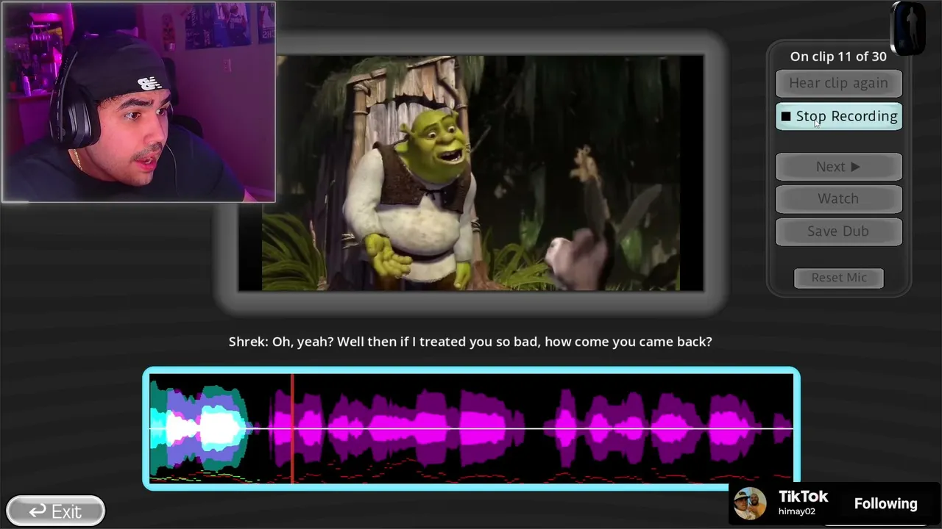Click Save Dub
The height and width of the screenshot is (529, 942).
[838, 231]
